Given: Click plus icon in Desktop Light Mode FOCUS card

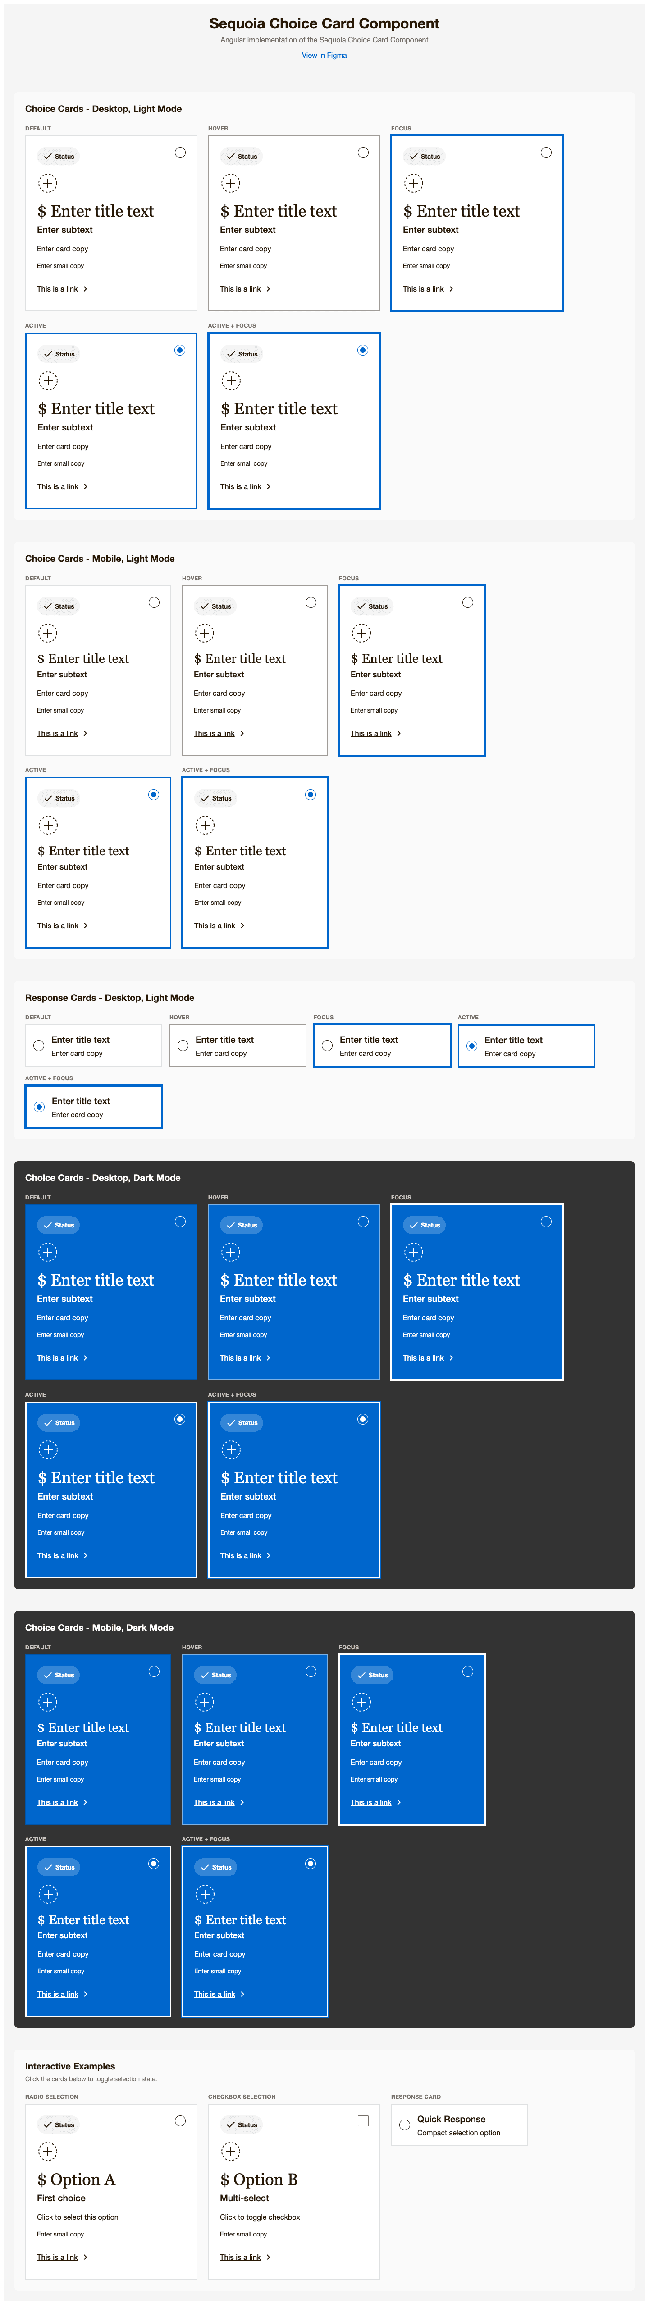Looking at the screenshot, I should click(413, 183).
